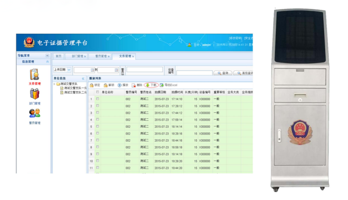Open the 警员管理 sidebar icon
The image size is (348, 200).
[x=35, y=113]
